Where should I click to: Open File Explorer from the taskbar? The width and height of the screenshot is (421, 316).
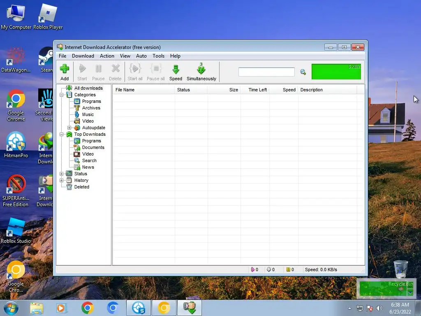[37, 308]
